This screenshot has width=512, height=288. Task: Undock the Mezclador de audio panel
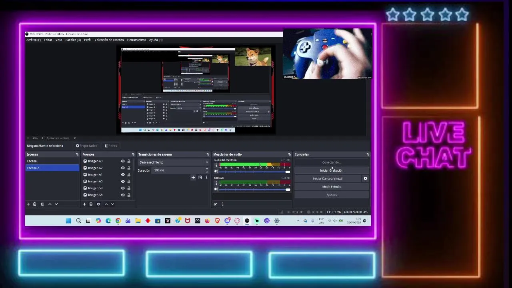290,154
